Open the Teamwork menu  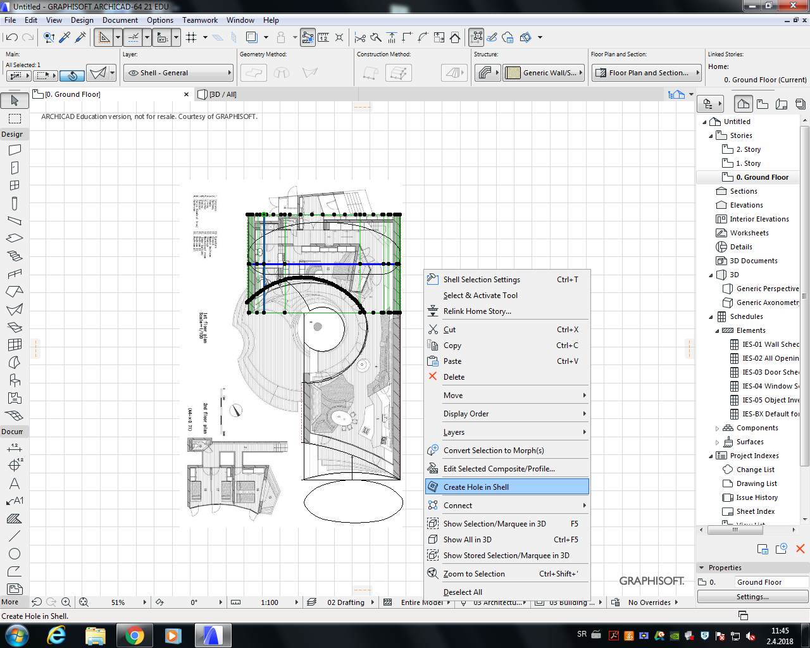coord(200,20)
